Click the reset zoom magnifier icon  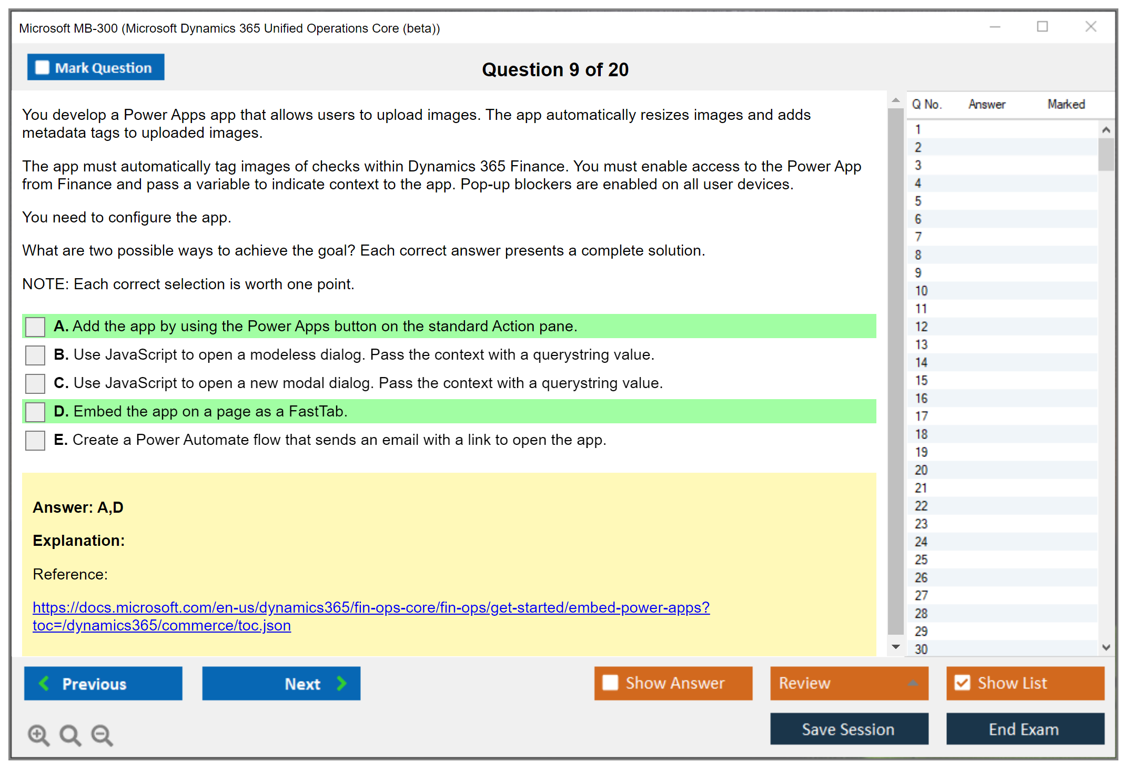pyautogui.click(x=70, y=735)
